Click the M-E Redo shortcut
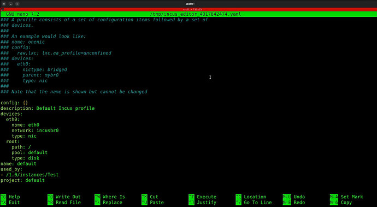The width and height of the screenshot is (377, 207). (294, 203)
